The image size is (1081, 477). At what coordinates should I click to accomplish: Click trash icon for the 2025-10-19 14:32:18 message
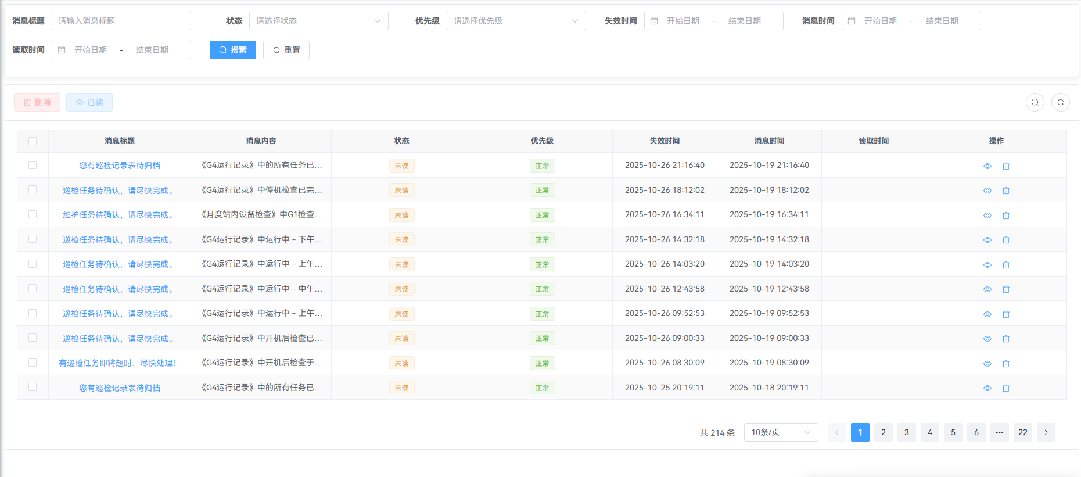[1006, 240]
